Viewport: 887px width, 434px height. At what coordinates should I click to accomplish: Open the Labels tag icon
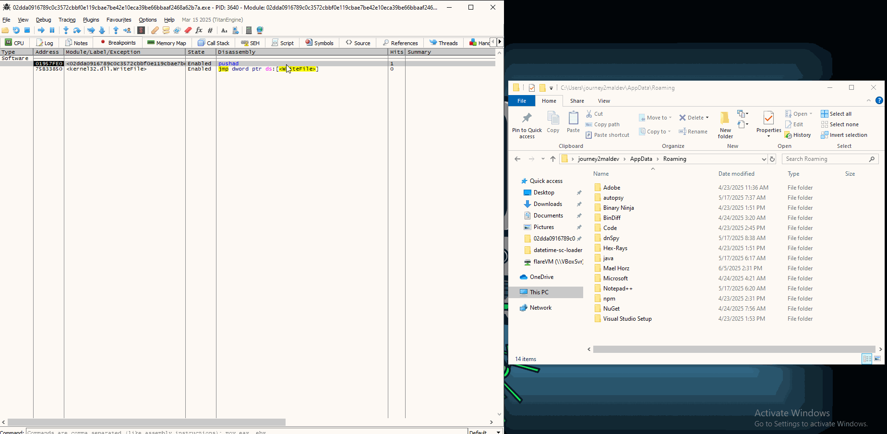(x=177, y=30)
